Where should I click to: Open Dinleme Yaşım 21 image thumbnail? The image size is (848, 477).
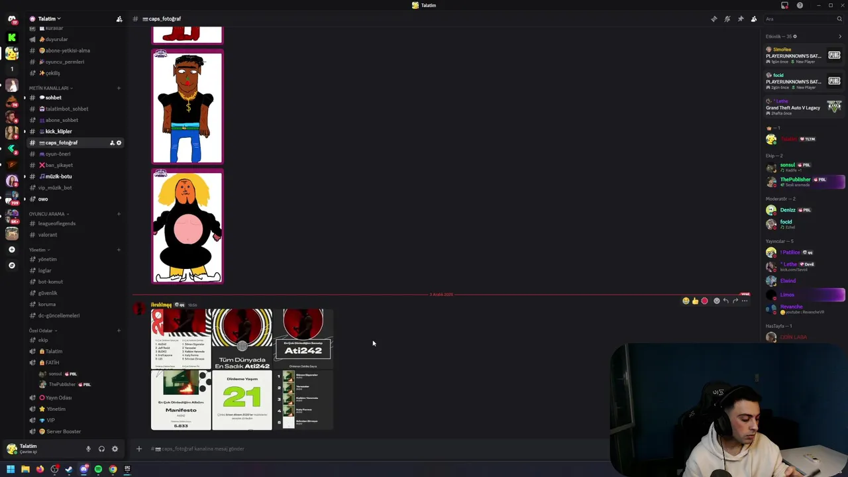point(242,400)
